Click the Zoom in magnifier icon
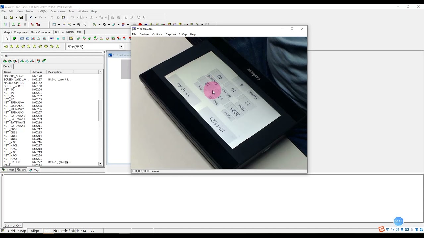 pos(79,24)
